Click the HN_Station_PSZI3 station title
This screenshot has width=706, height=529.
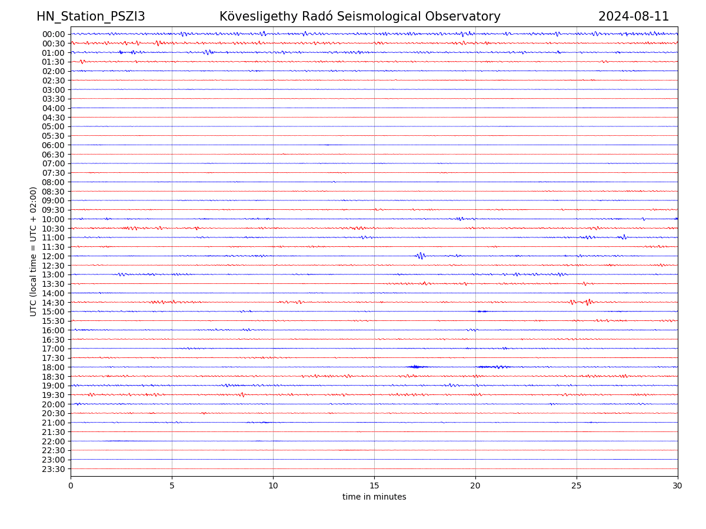coord(91,16)
